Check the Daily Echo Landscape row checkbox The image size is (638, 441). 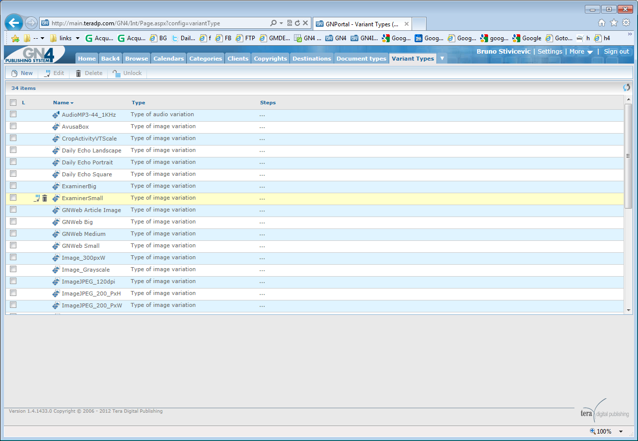[13, 150]
